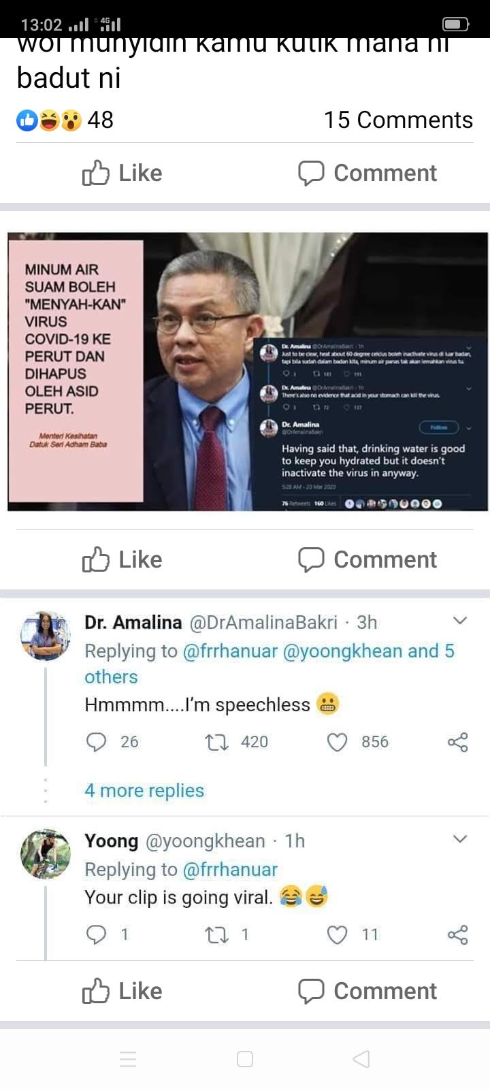
Task: Share Dr. Amalina's tweet via share icon
Action: click(x=458, y=742)
